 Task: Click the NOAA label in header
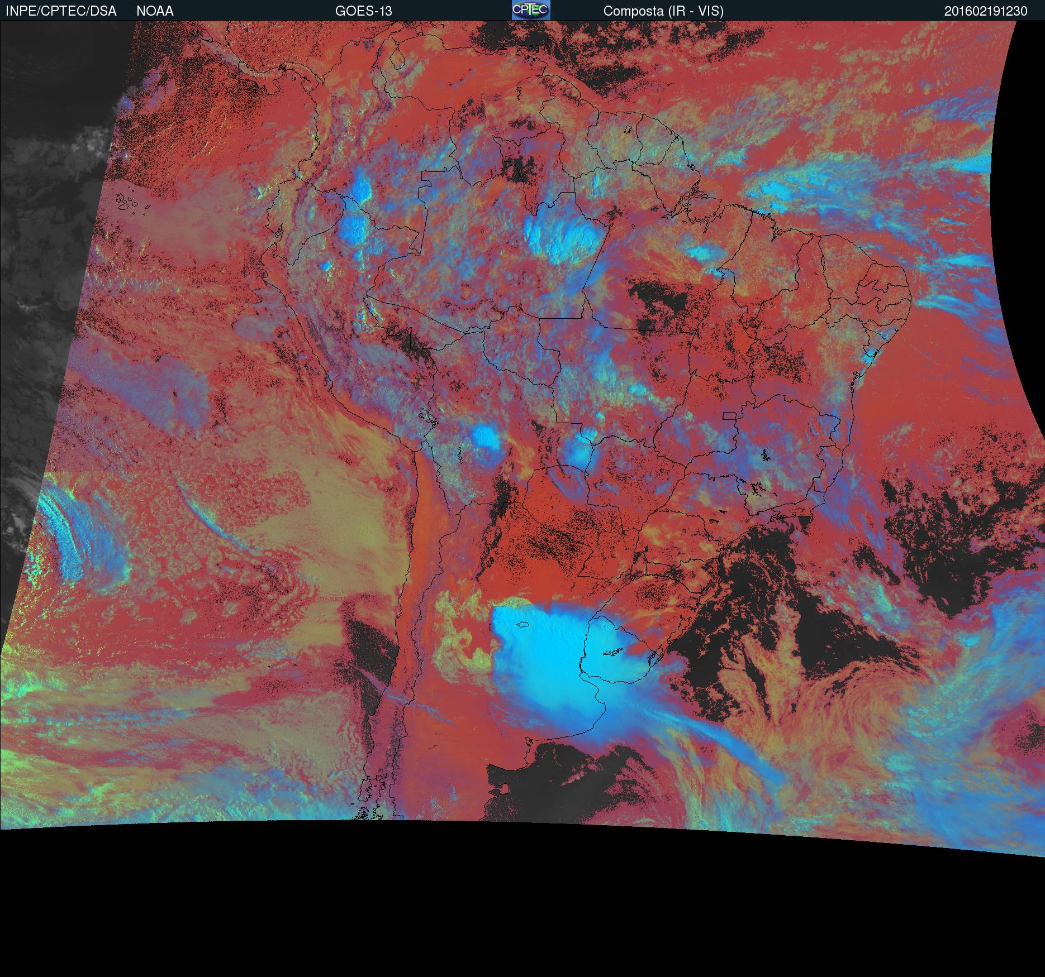(155, 11)
